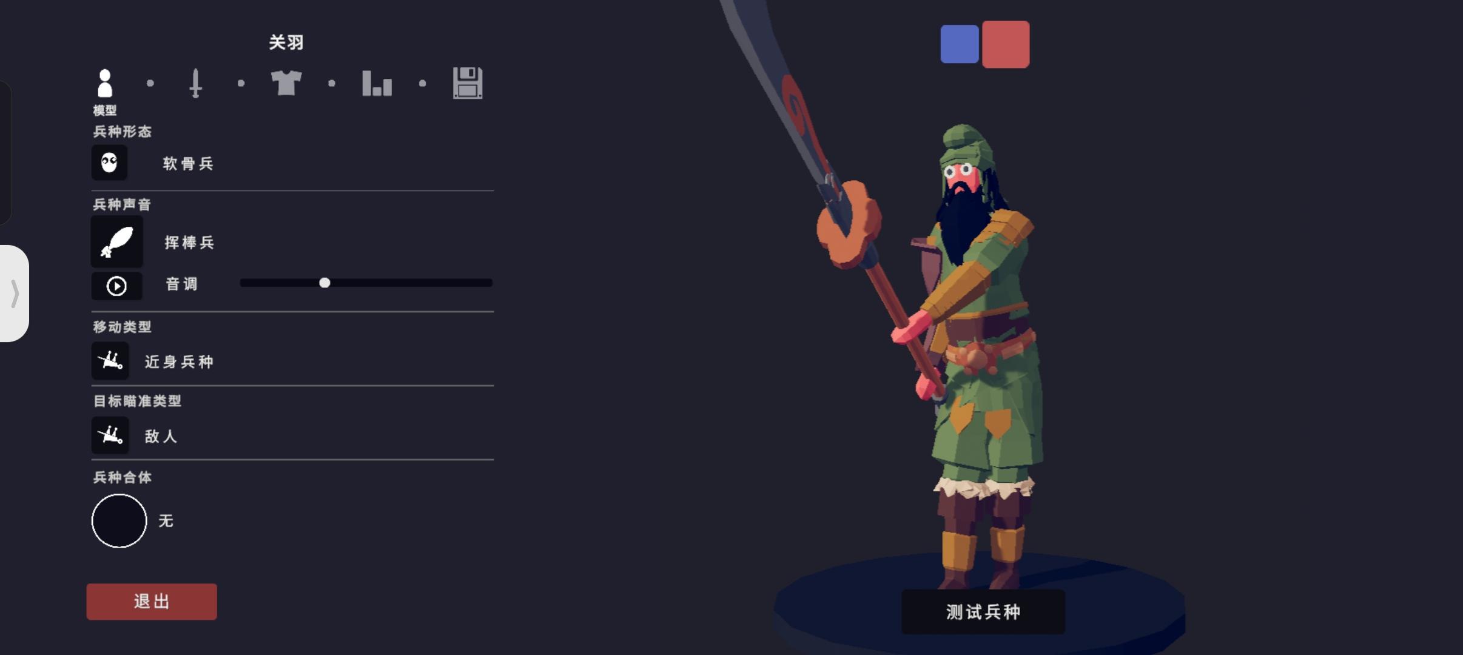Click the 敌人 target type icon
The image size is (1463, 655).
tap(110, 435)
